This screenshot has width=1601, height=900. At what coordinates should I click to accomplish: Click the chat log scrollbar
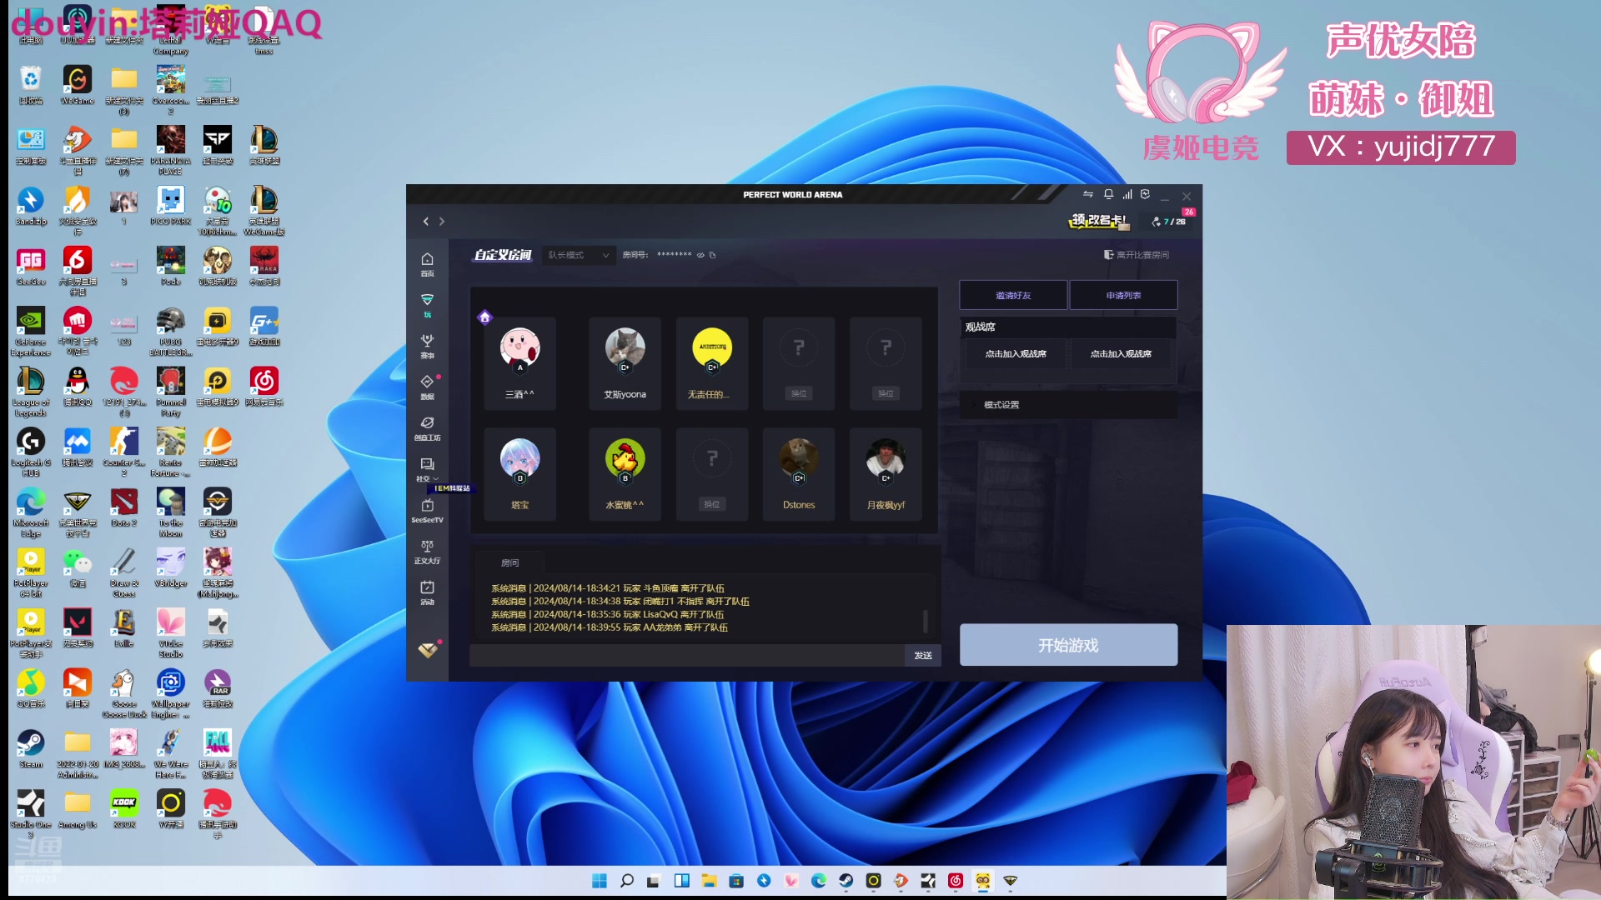tap(925, 620)
